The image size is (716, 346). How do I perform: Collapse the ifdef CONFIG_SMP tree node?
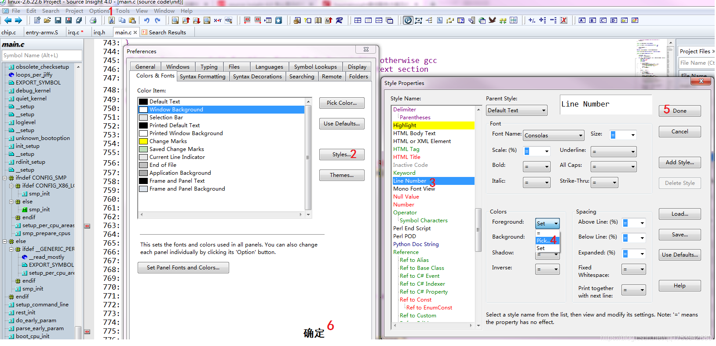point(5,178)
